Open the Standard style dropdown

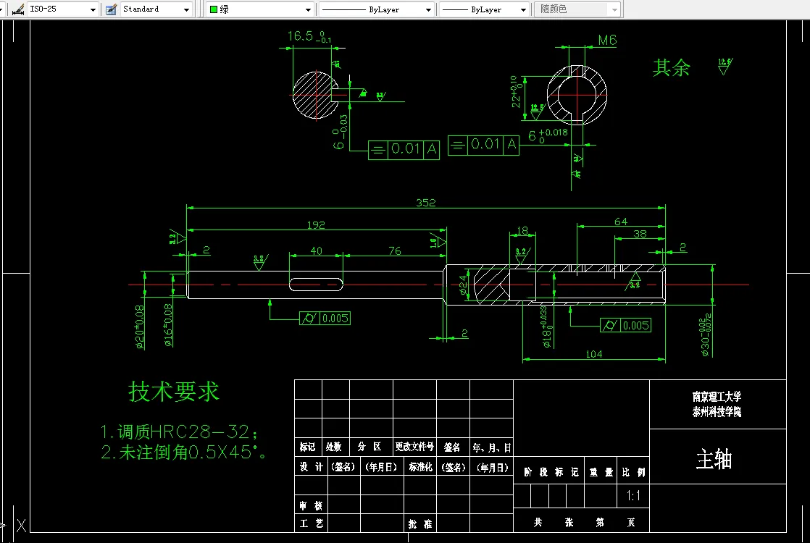[x=186, y=9]
